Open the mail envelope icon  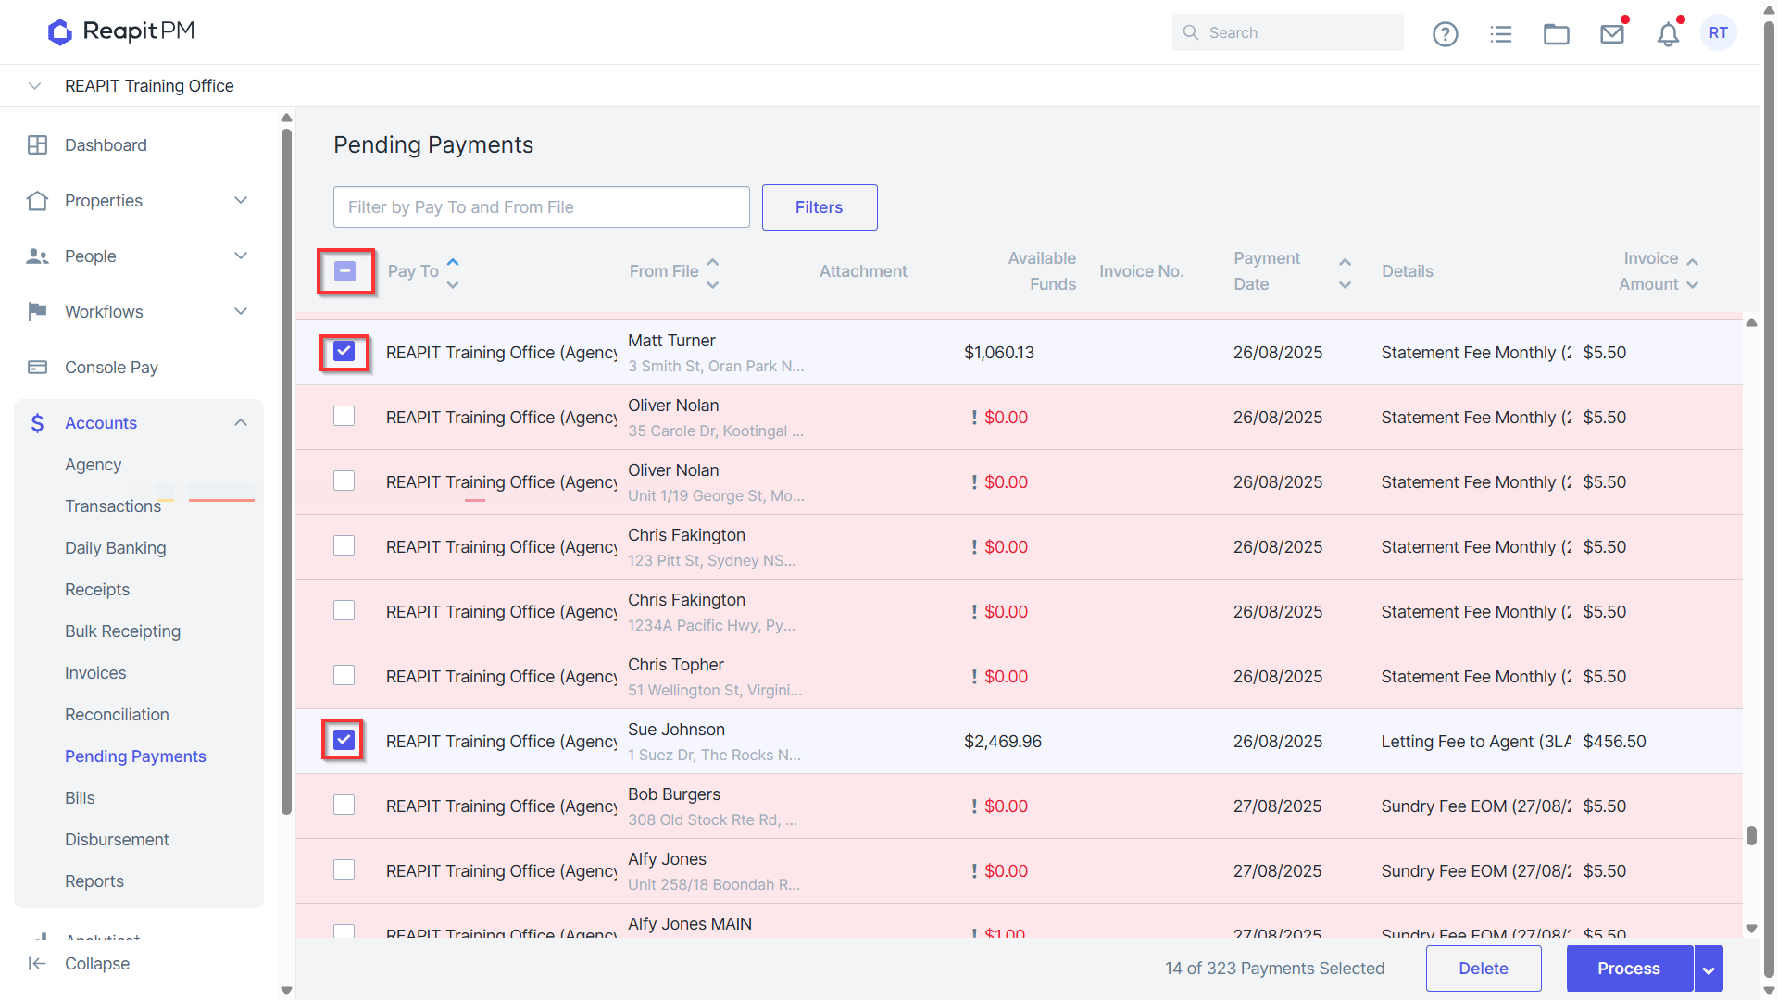[1612, 33]
